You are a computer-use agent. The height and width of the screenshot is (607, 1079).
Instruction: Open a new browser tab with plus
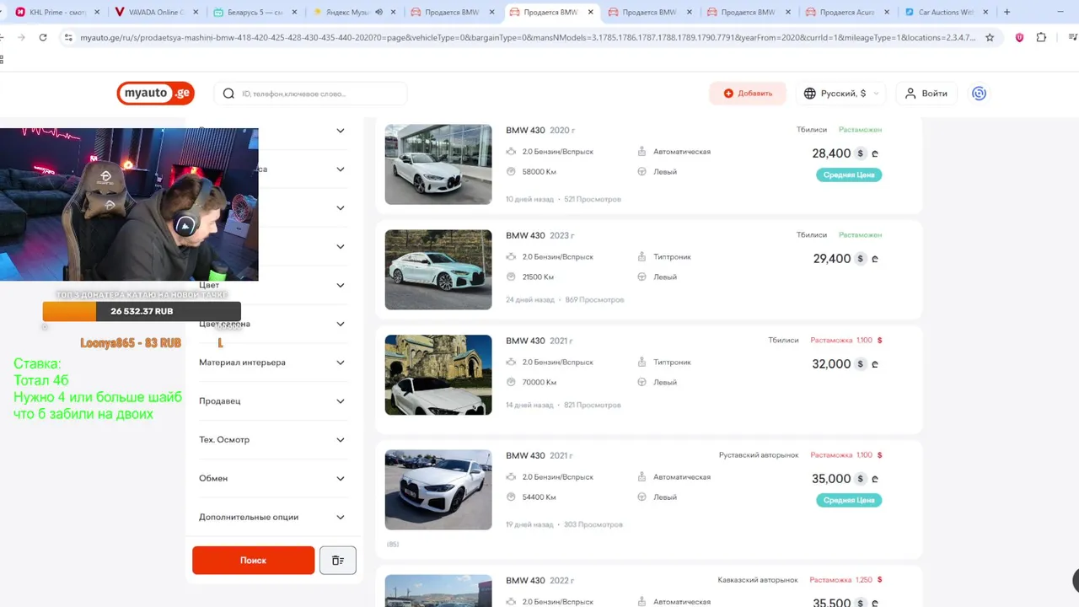point(1007,13)
